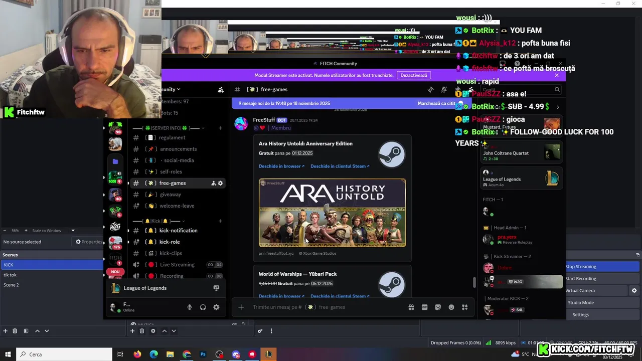Toggle the channel notification mute bell
642x361 pixels.
tap(444, 90)
